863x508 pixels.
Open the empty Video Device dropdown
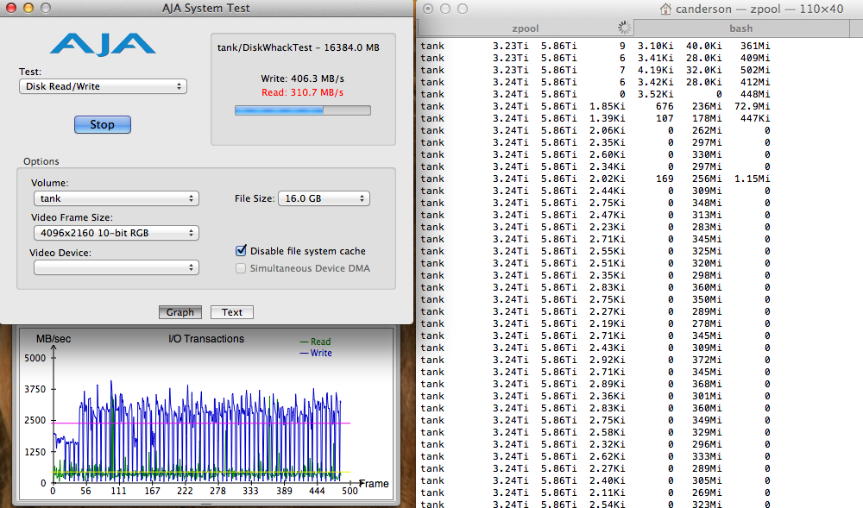point(117,267)
